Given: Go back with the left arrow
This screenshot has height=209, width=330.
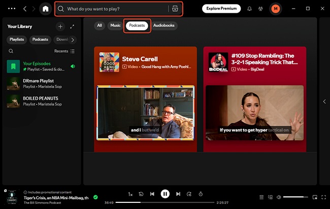Looking at the screenshot, I should pyautogui.click(x=25, y=9).
